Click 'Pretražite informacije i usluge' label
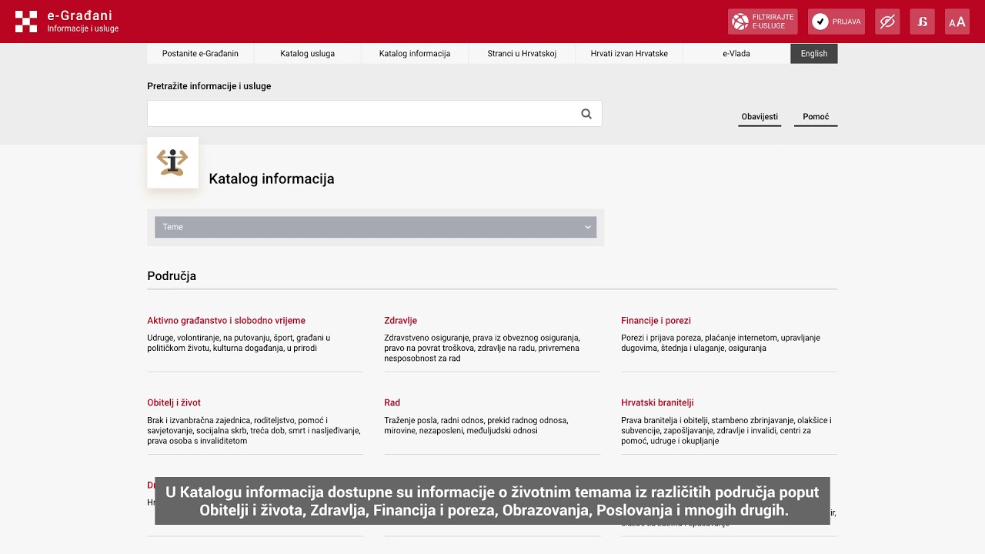The image size is (985, 554). (x=209, y=86)
